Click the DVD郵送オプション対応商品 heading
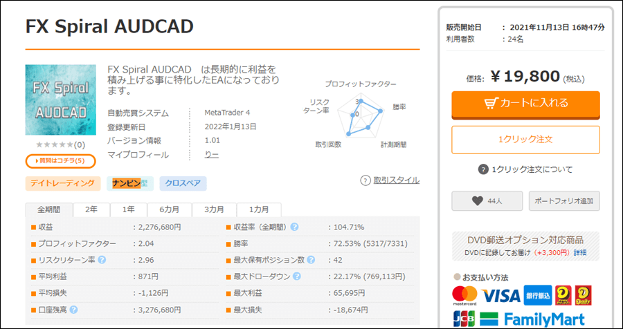This screenshot has height=329, width=623. [525, 240]
